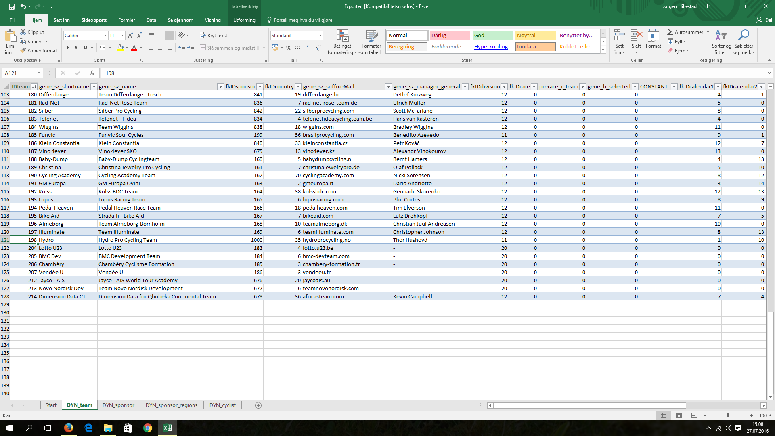Toggle italic formatting K button
775x436 pixels.
click(x=76, y=48)
